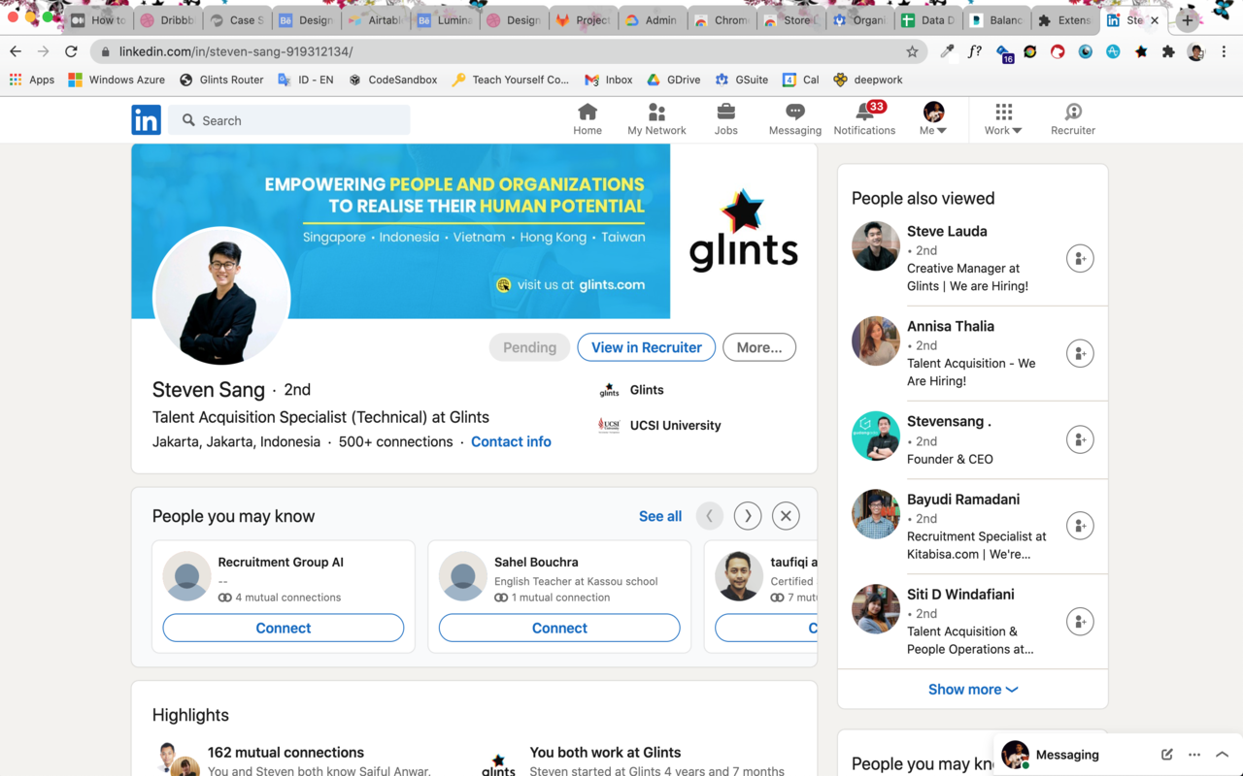1243x776 pixels.
Task: Click the LinkedIn logo
Action: tap(146, 119)
